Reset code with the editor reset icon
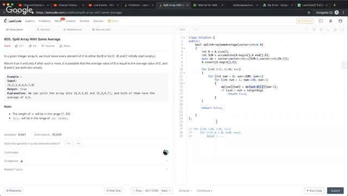Image resolution: width=348 pixels, height=196 pixels. (321, 29)
